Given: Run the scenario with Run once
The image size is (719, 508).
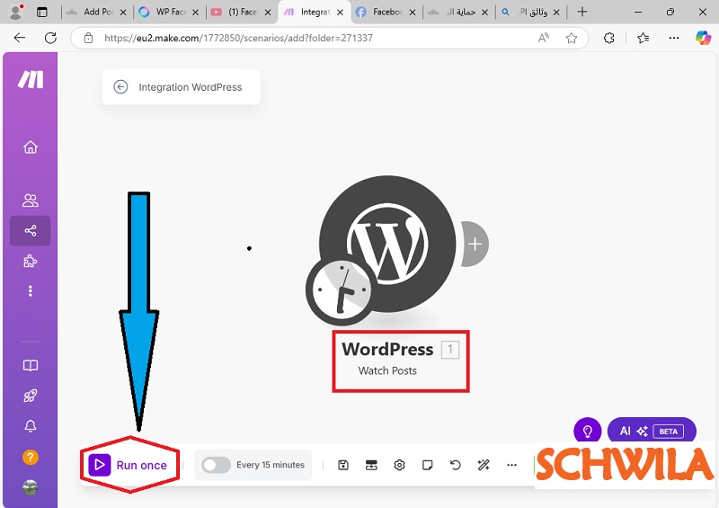Looking at the screenshot, I should 129,466.
